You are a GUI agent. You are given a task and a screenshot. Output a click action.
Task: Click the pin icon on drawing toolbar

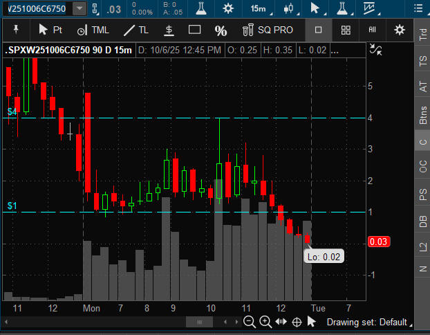(16, 29)
